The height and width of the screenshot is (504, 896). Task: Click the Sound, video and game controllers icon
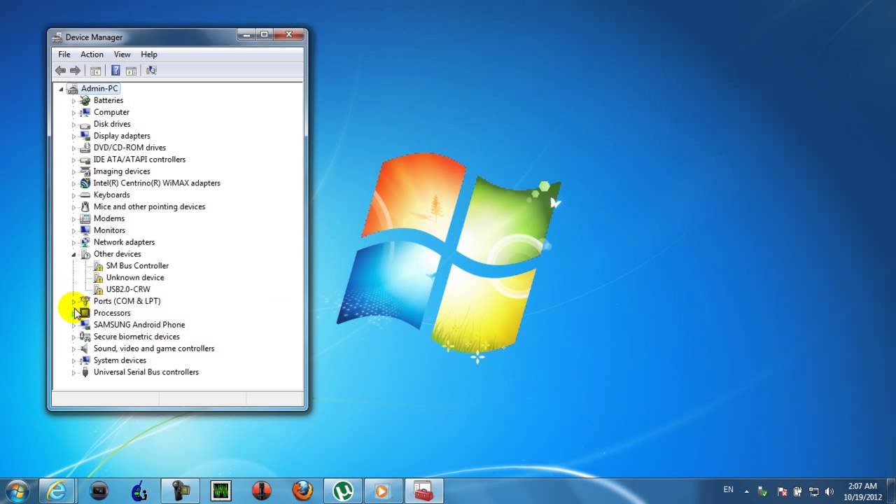[85, 349]
